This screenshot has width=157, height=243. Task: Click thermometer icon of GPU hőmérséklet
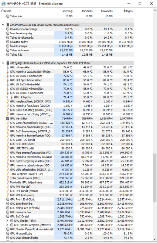click(x=8, y=67)
